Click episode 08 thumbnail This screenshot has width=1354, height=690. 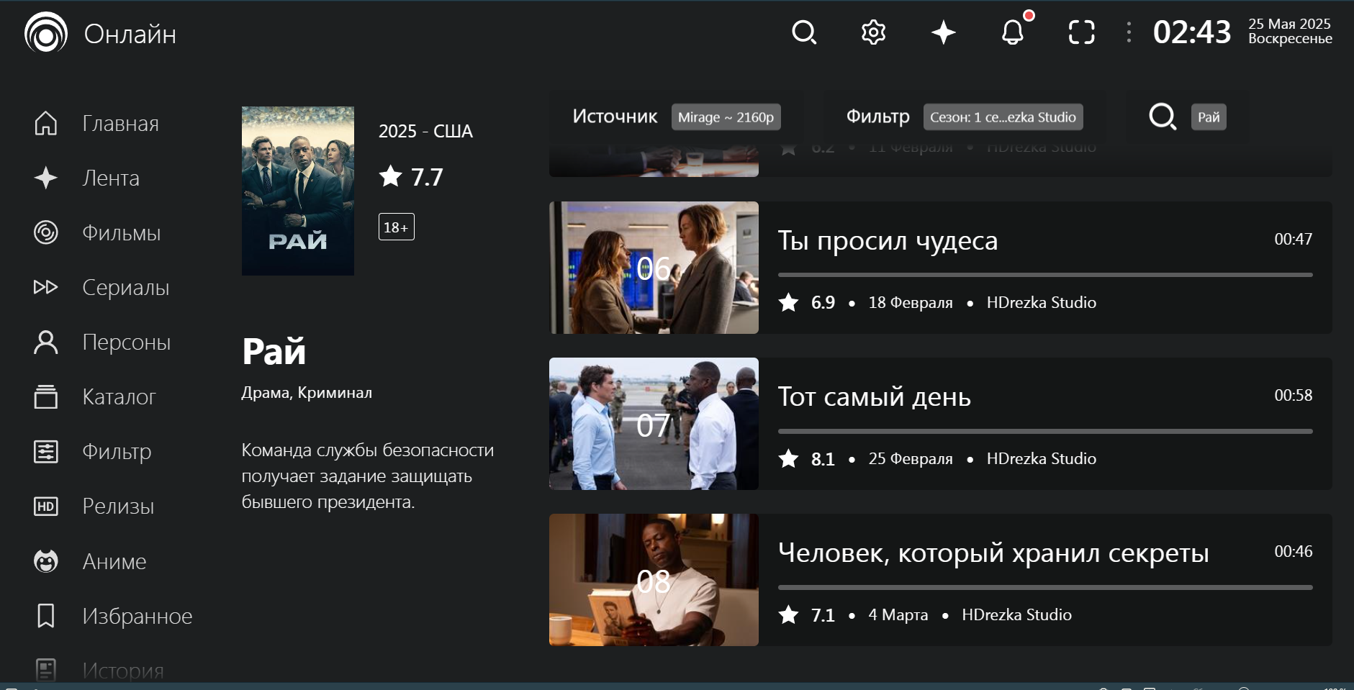tap(654, 580)
